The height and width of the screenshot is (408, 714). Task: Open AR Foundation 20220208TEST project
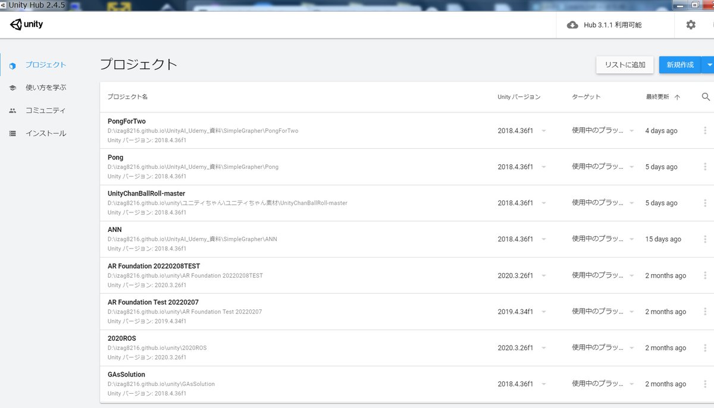click(x=407, y=275)
